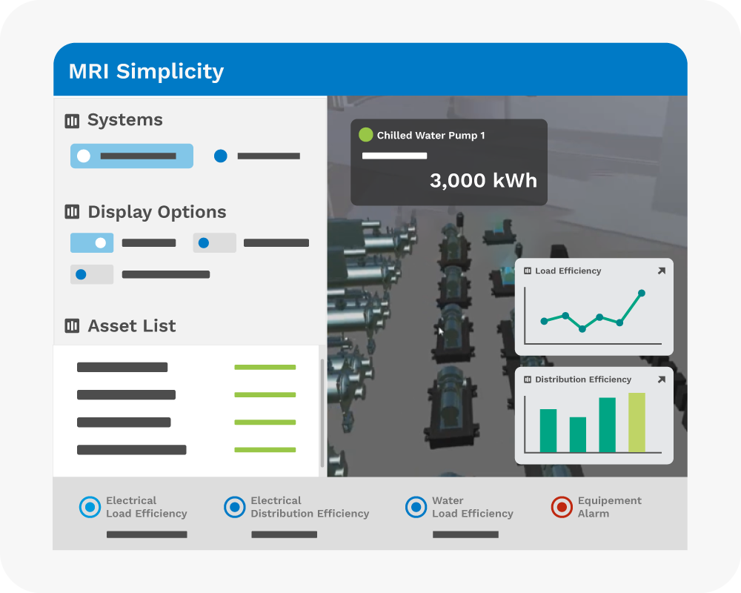Select the second radio option under Systems
Image resolution: width=741 pixels, height=593 pixels.
(220, 156)
